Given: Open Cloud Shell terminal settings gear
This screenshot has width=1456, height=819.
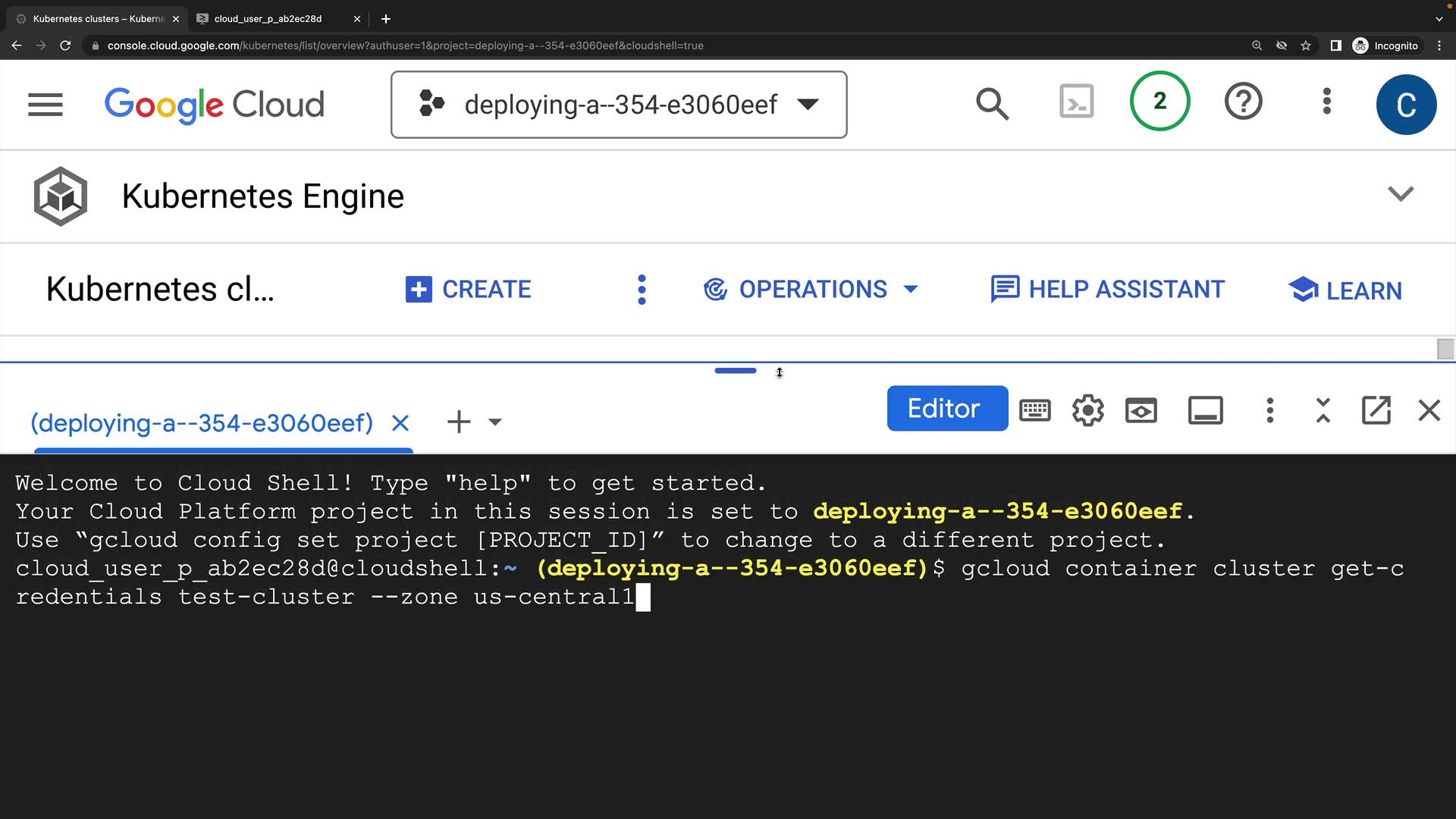Looking at the screenshot, I should [1087, 410].
